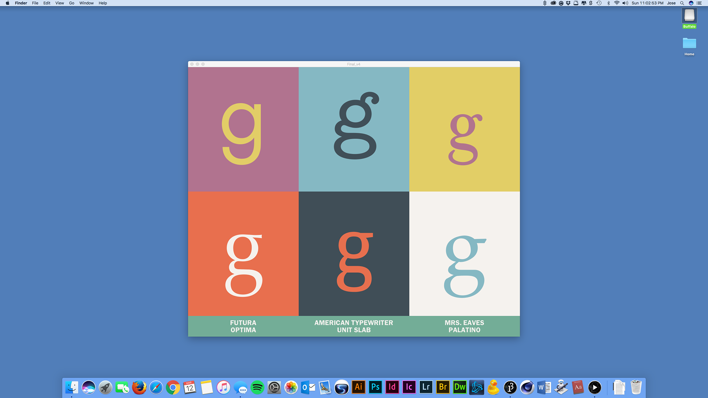Click the volume icon in menu bar
The image size is (708, 398).
pos(625,3)
